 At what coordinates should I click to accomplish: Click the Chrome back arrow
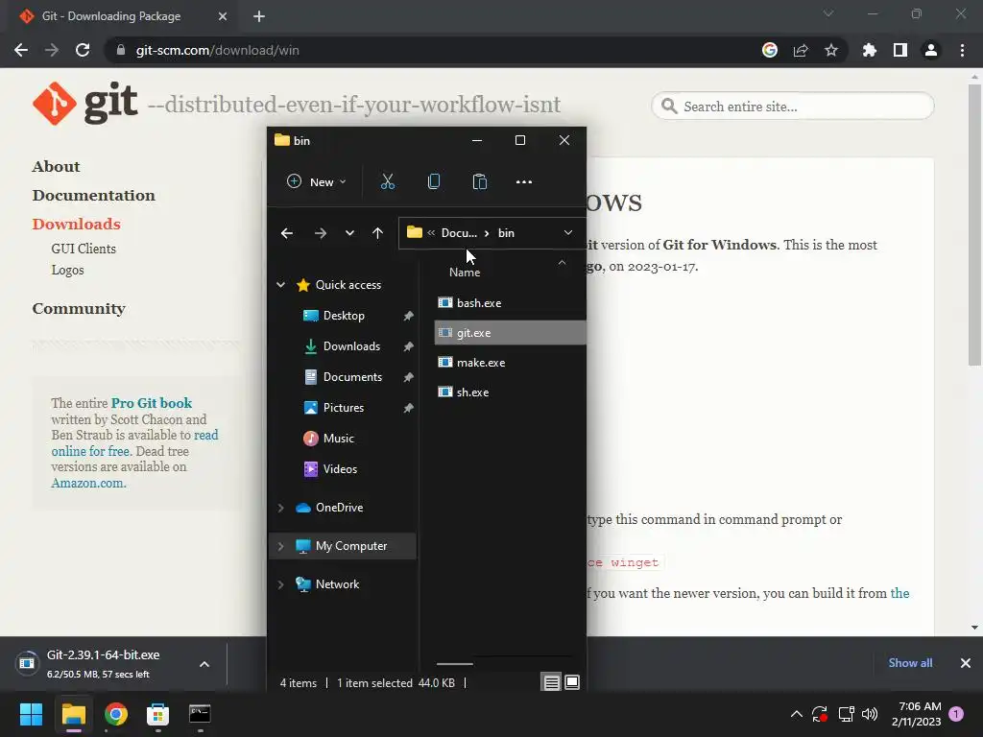pos(21,50)
